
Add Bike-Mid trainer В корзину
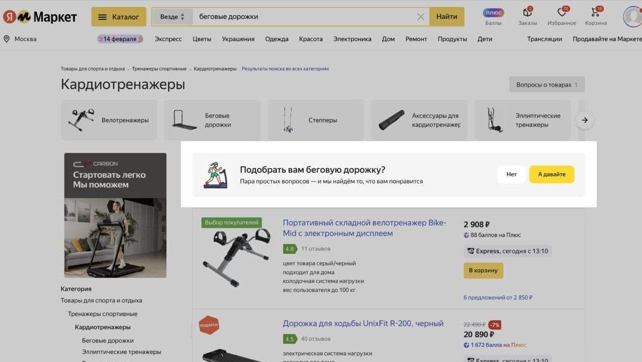pos(483,270)
